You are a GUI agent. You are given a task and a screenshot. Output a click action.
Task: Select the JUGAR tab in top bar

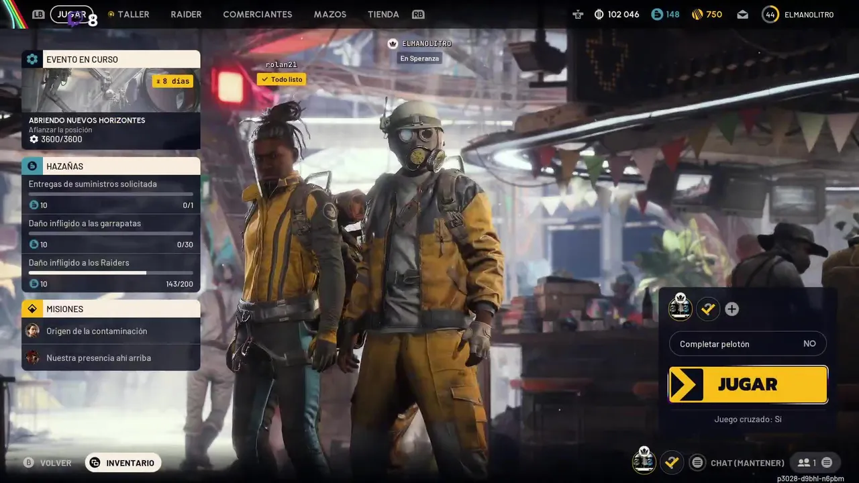pyautogui.click(x=72, y=14)
